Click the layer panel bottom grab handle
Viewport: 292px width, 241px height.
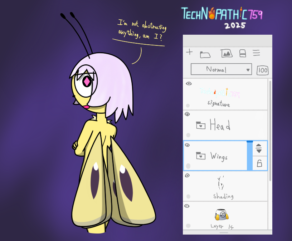pyautogui.click(x=224, y=233)
